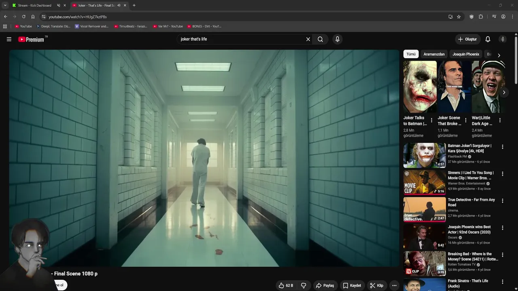Visit Flashback FM channel name
Viewport: 518px width, 291px height.
pos(457,156)
